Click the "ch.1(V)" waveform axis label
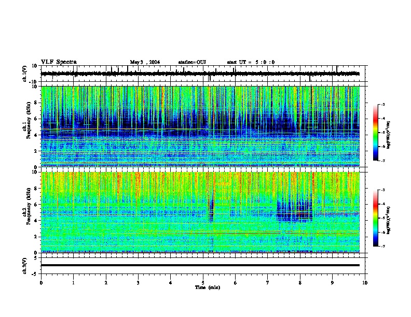Screen dimensions: 411x317 tap(25, 74)
